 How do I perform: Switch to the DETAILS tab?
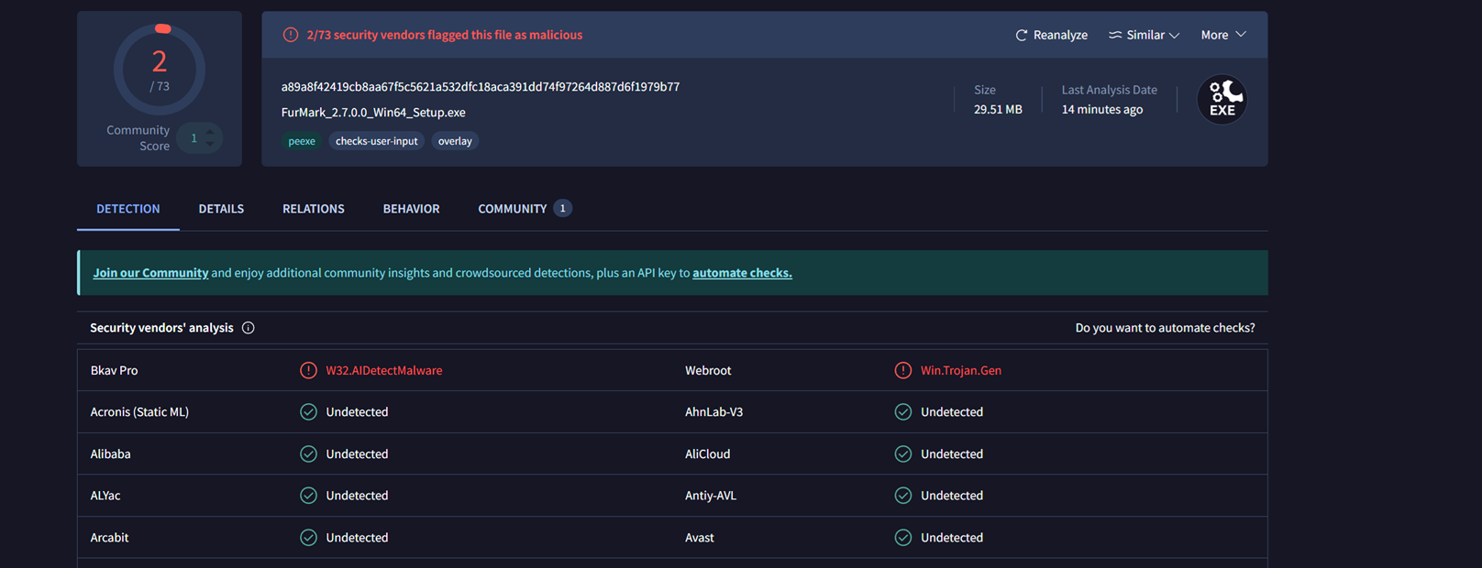click(221, 209)
